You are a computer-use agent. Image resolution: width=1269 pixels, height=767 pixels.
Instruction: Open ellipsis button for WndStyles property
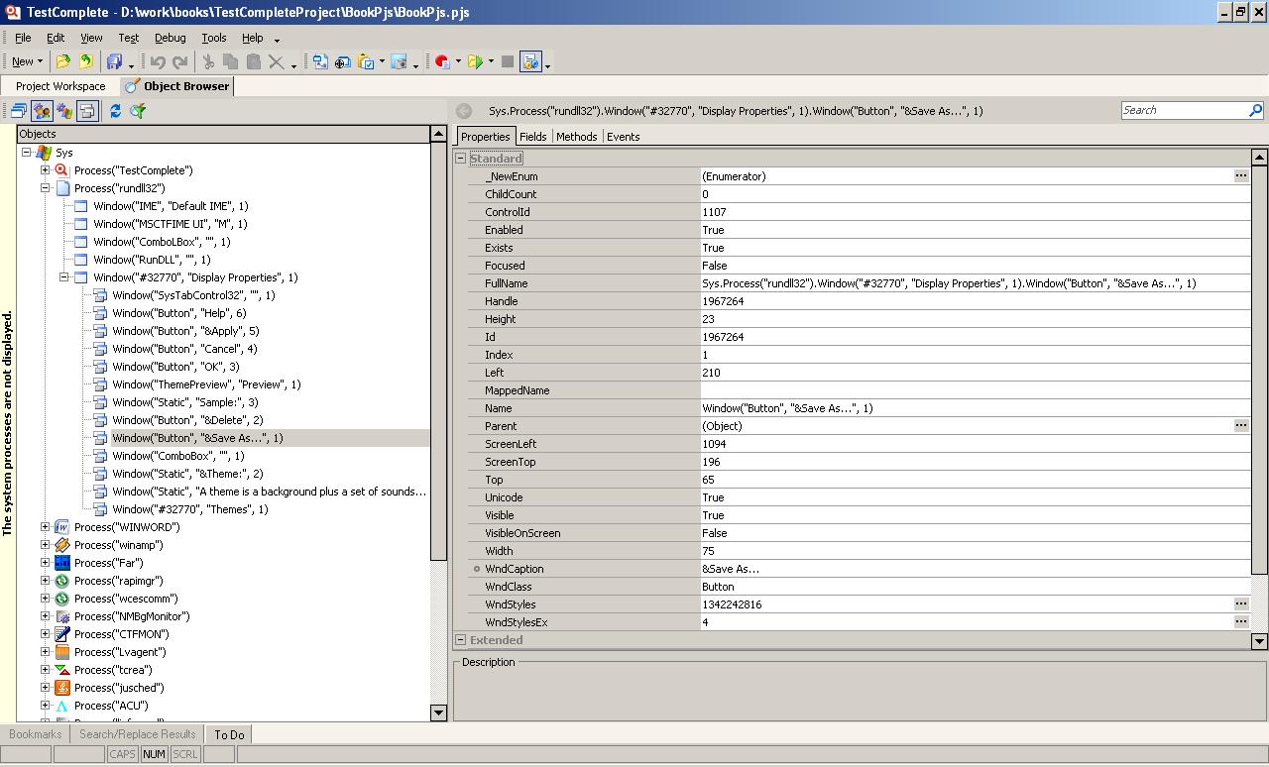click(x=1240, y=604)
